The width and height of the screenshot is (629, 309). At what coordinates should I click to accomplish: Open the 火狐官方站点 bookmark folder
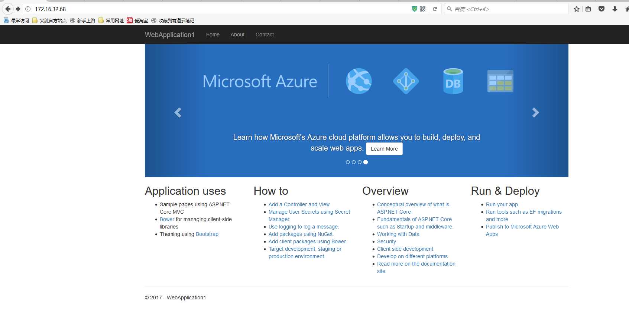coord(49,20)
